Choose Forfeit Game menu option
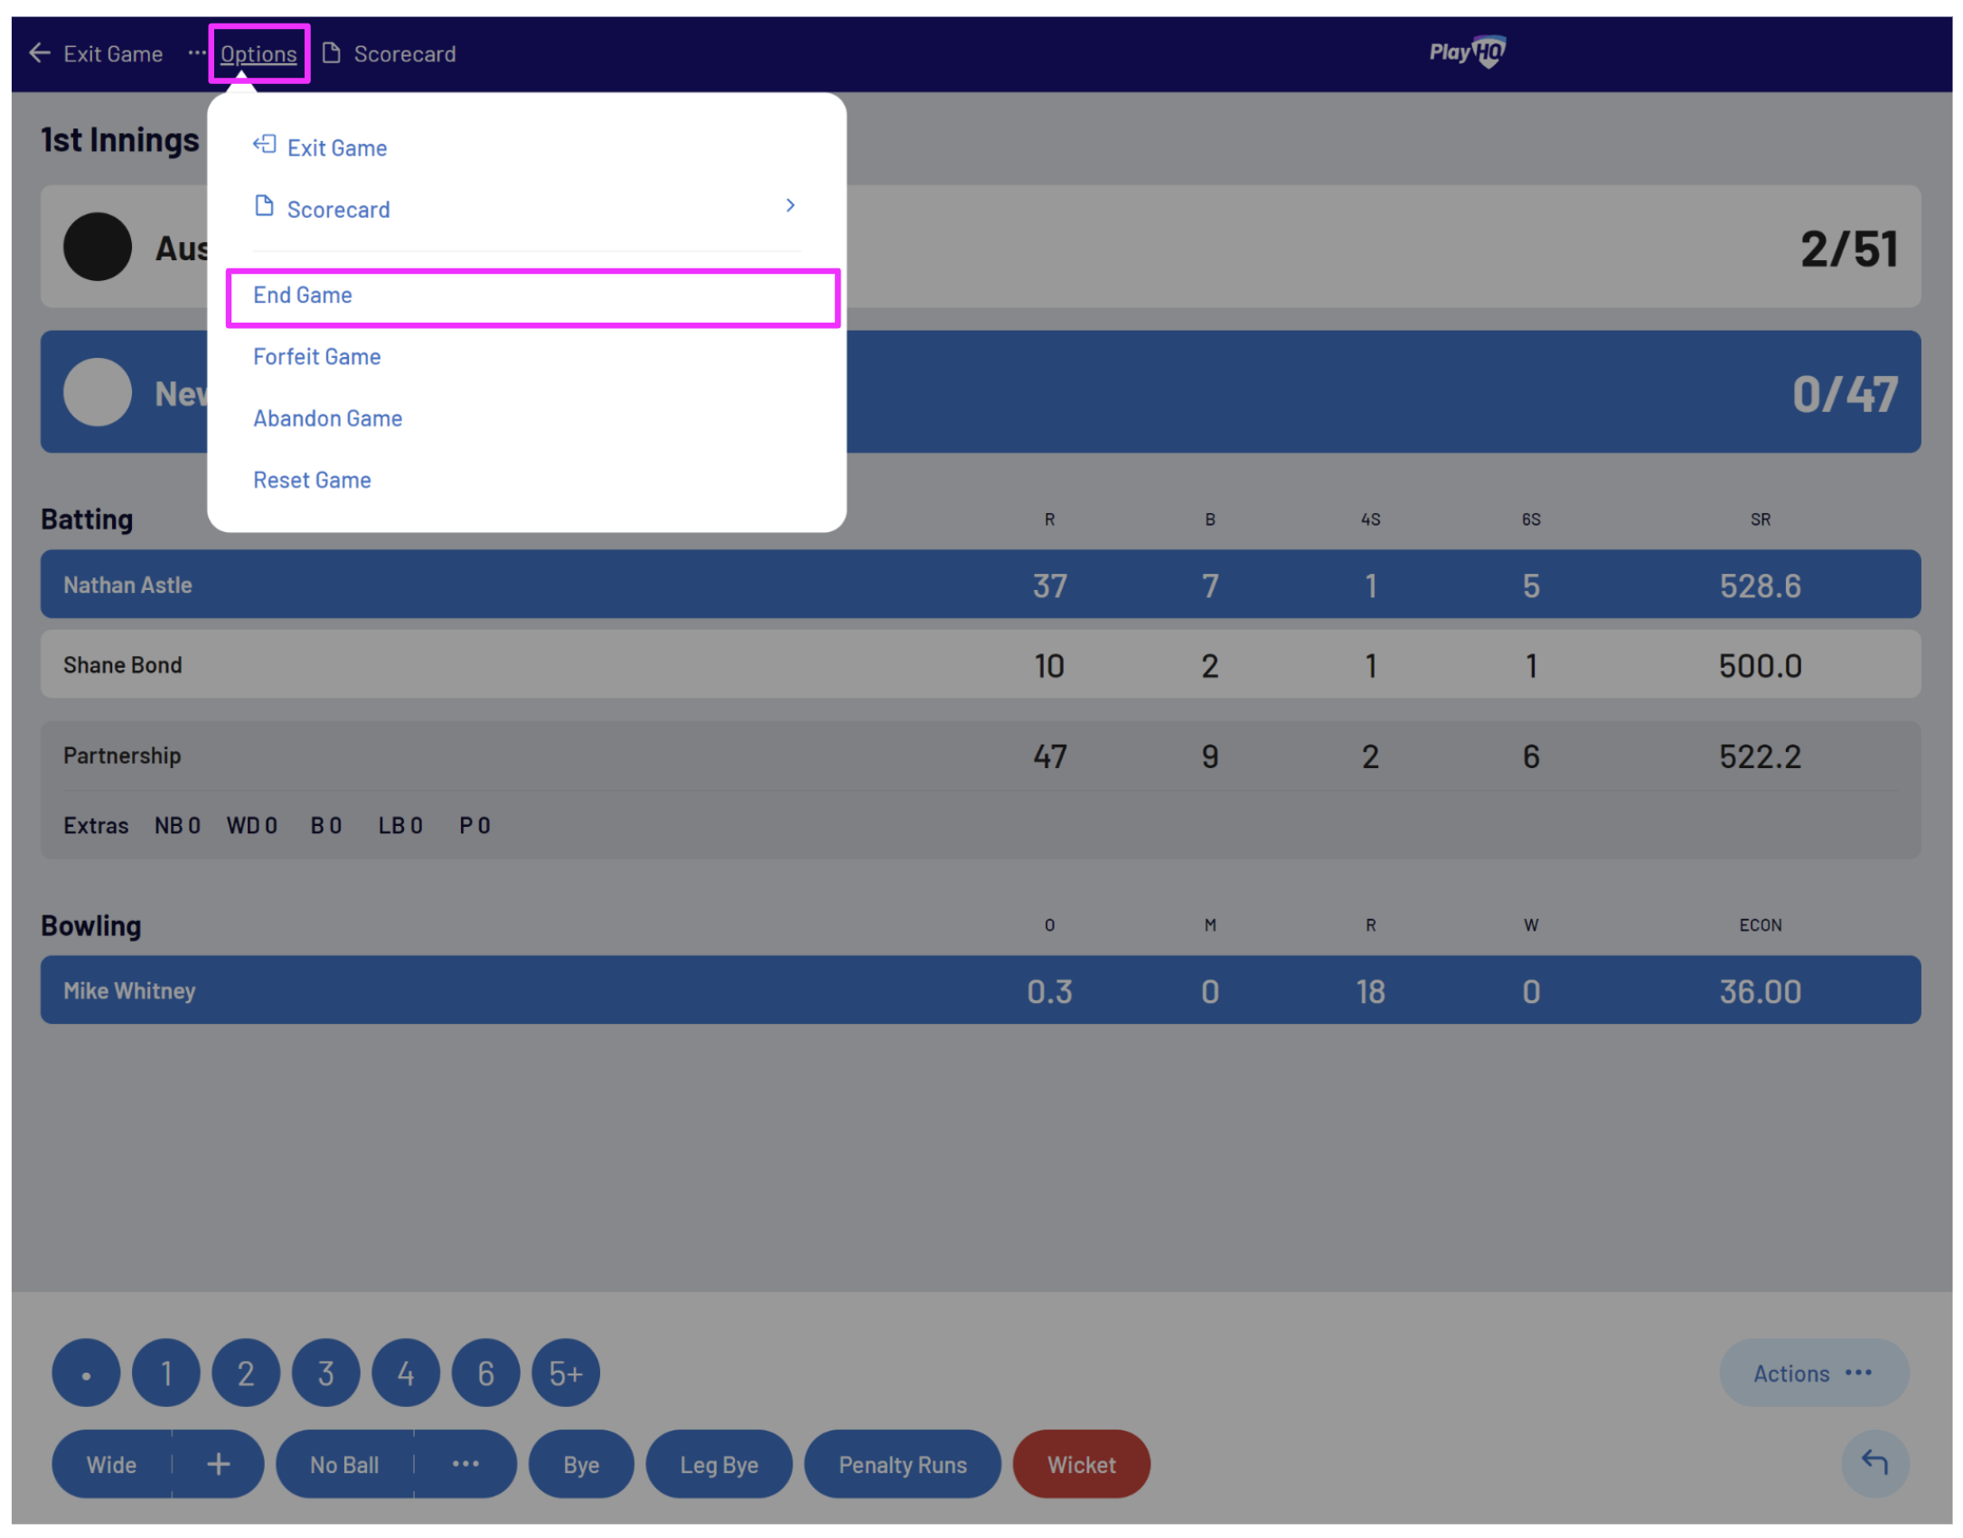The image size is (1963, 1538). pos(316,357)
